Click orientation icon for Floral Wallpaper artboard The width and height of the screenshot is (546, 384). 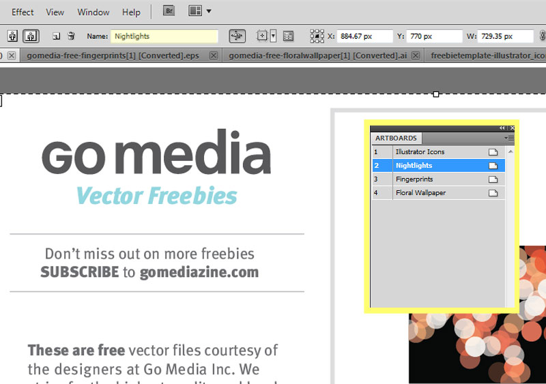point(493,193)
